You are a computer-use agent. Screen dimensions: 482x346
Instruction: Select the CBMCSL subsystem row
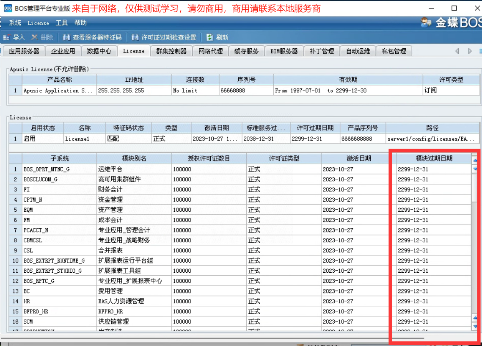(x=59, y=240)
